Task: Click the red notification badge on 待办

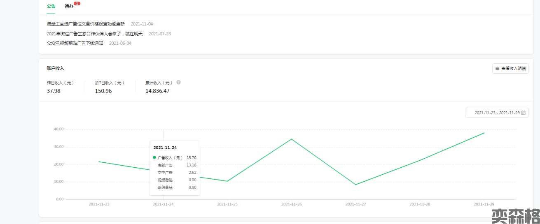Action: coord(77,4)
